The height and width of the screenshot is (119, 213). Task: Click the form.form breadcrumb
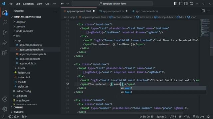pos(143,17)
